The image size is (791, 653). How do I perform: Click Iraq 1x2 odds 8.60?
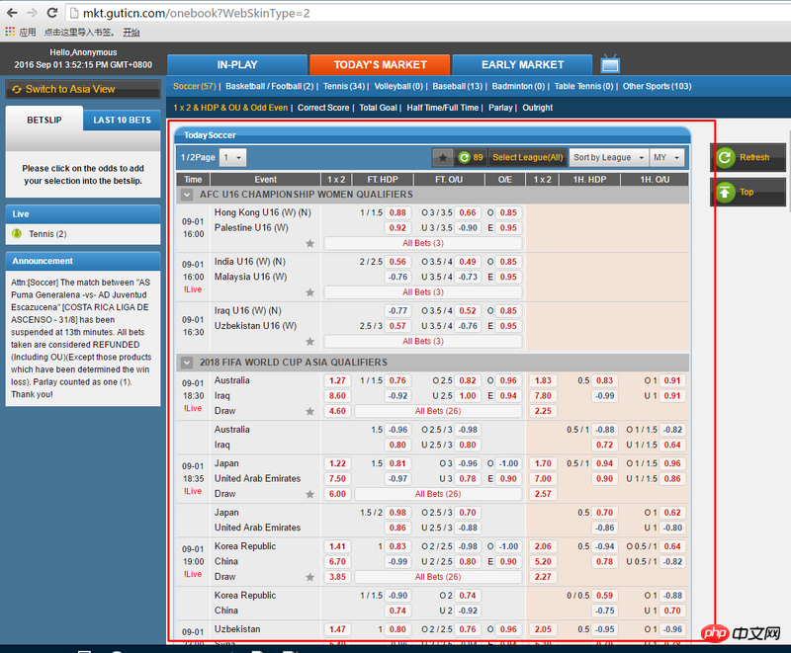pyautogui.click(x=337, y=396)
